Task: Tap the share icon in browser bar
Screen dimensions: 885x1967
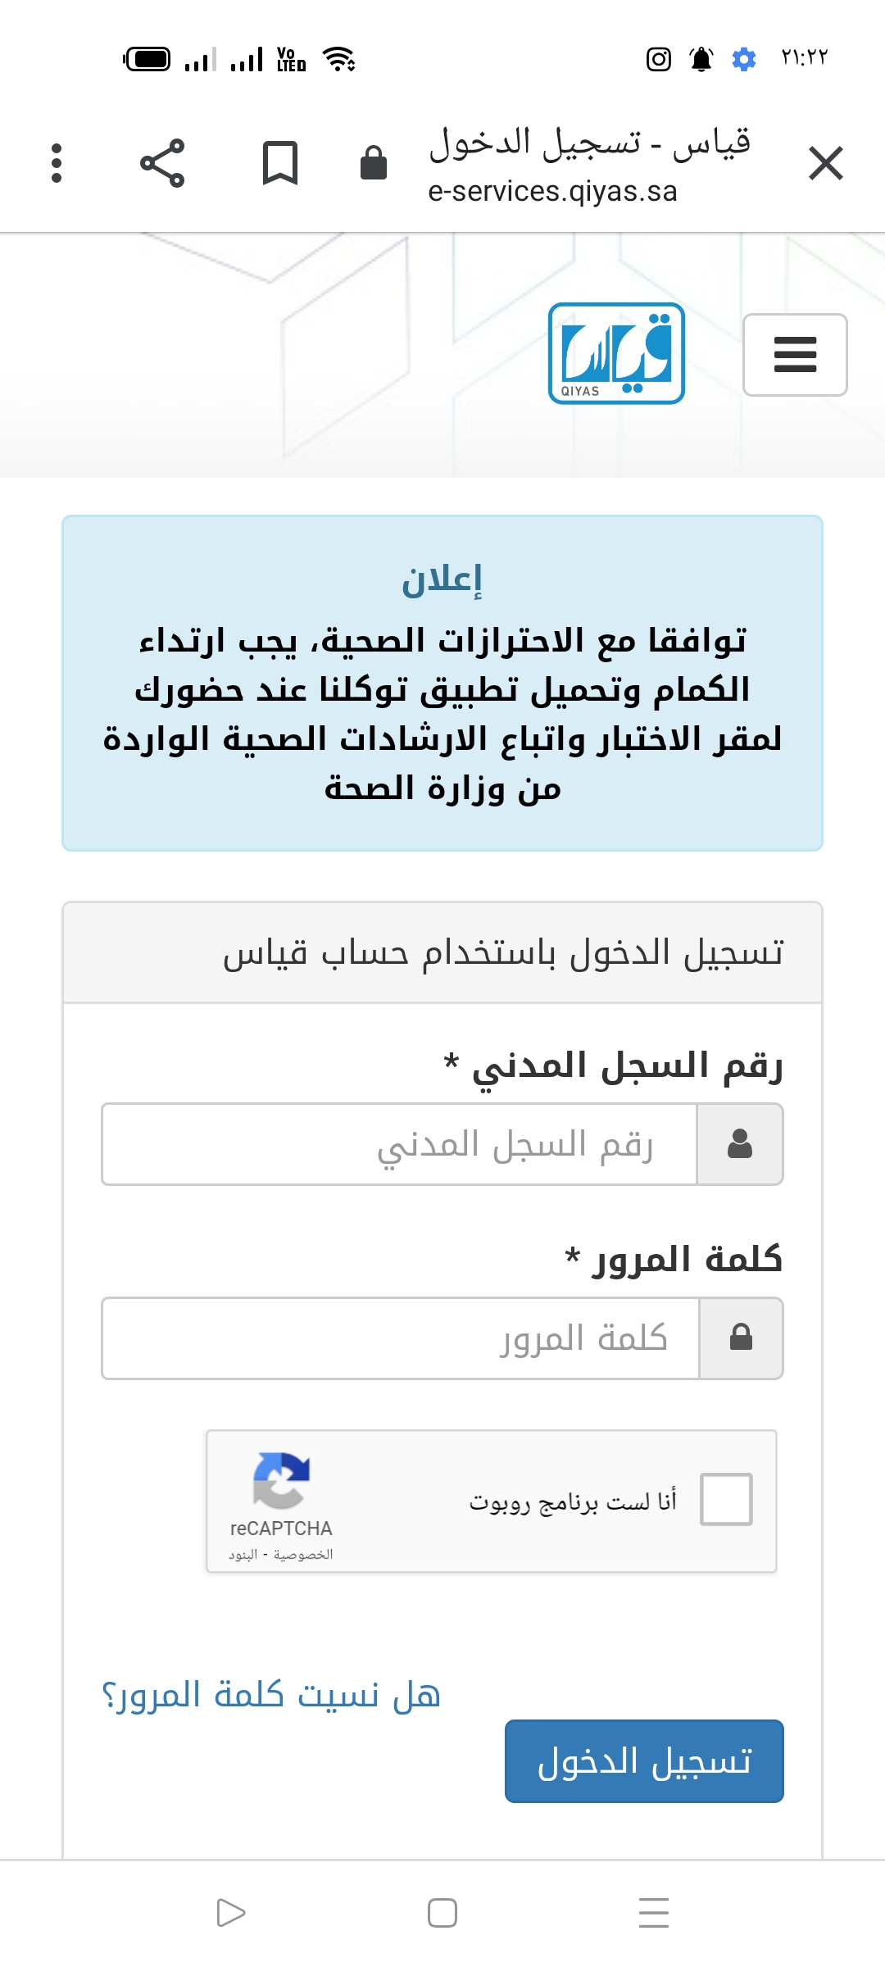Action: click(x=162, y=162)
